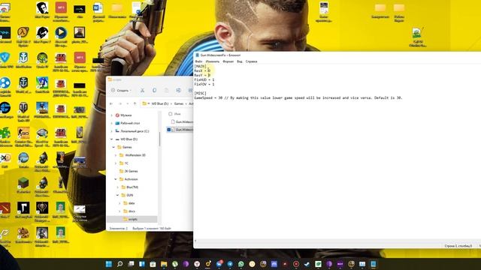Collapse the GUN folder node
This screenshot has width=481, height=270.
pos(117,195)
